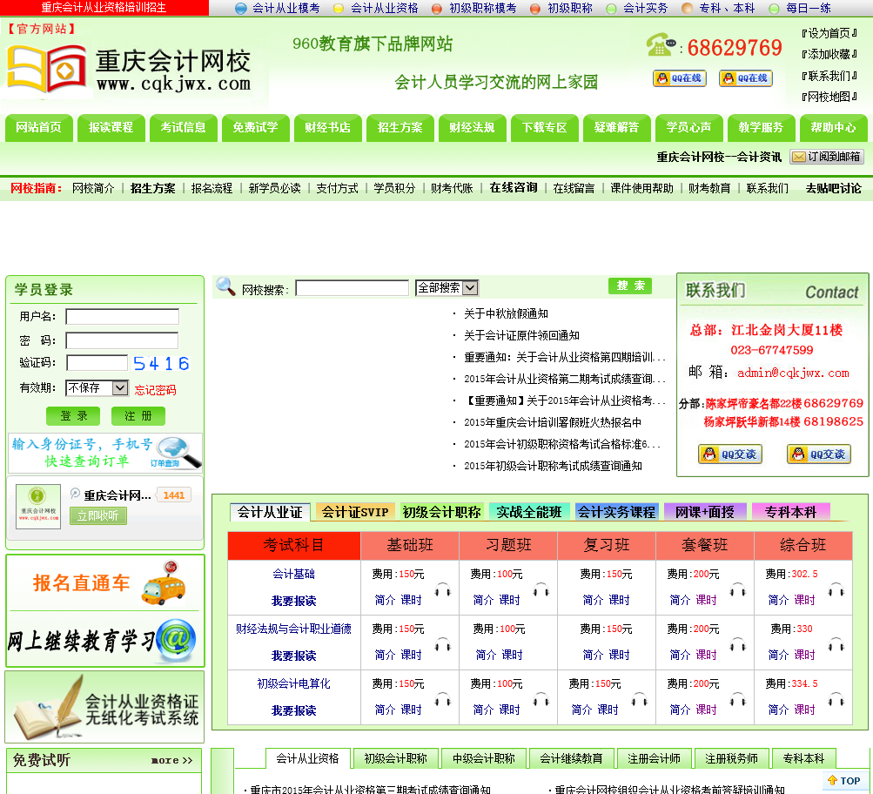The image size is (873, 794).
Task: Click the left QQ交谈 button in contact box
Action: coord(730,454)
